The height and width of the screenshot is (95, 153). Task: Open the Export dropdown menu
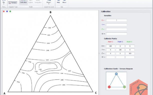[49, 2]
